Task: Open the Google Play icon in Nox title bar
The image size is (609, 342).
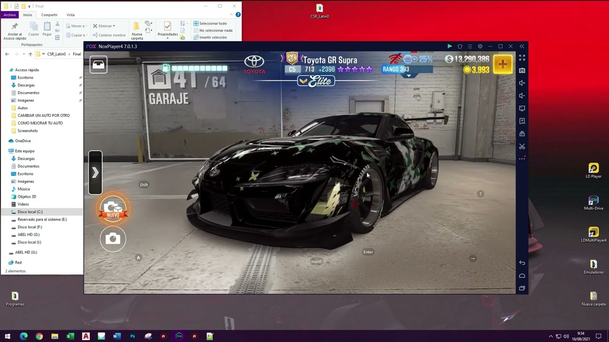Action: [450, 47]
